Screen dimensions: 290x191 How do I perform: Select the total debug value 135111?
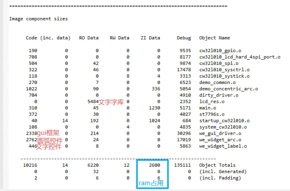[x=182, y=165]
